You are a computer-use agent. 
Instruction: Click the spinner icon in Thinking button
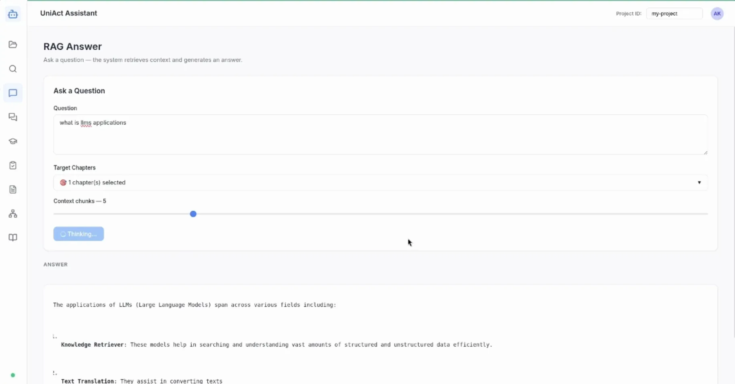pyautogui.click(x=63, y=234)
